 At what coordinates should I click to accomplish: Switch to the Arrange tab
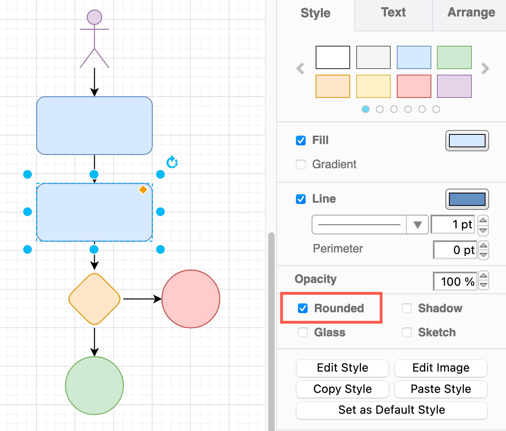[x=471, y=12]
